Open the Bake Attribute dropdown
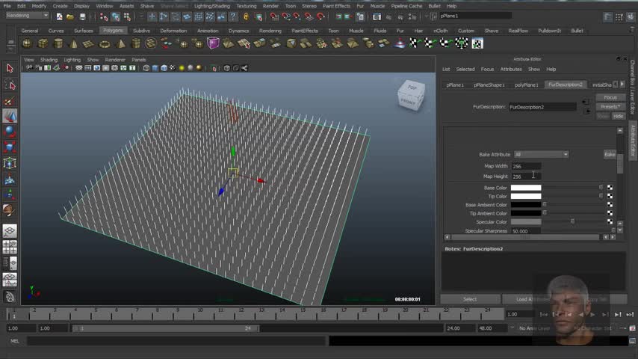This screenshot has width=638, height=359. pyautogui.click(x=541, y=154)
